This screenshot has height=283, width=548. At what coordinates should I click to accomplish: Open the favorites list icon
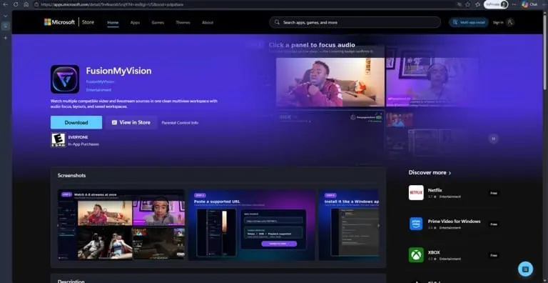(x=478, y=4)
